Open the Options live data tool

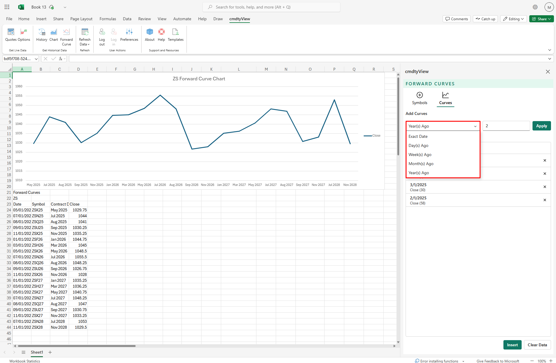pyautogui.click(x=24, y=35)
